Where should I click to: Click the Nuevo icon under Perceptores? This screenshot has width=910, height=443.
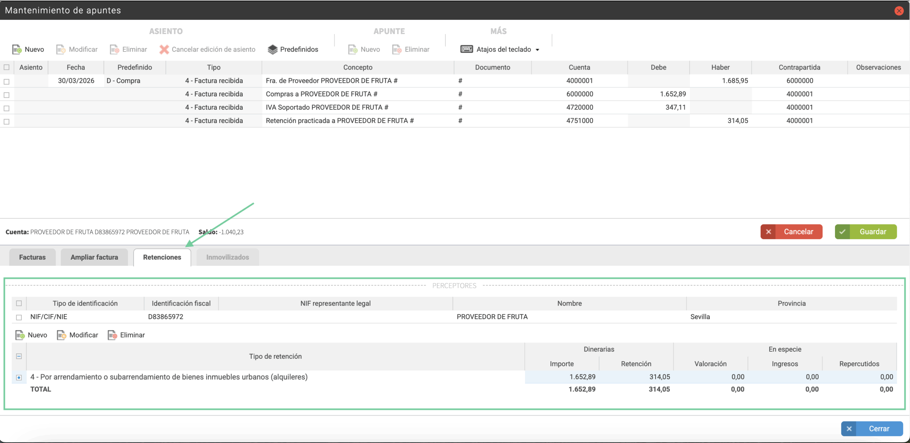20,335
